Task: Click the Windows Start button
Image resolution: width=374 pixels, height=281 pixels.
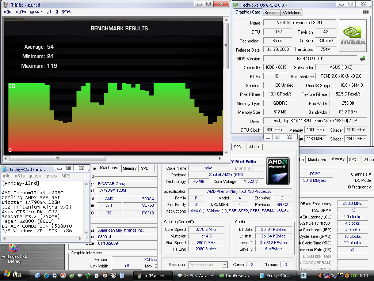Action: tap(13, 275)
